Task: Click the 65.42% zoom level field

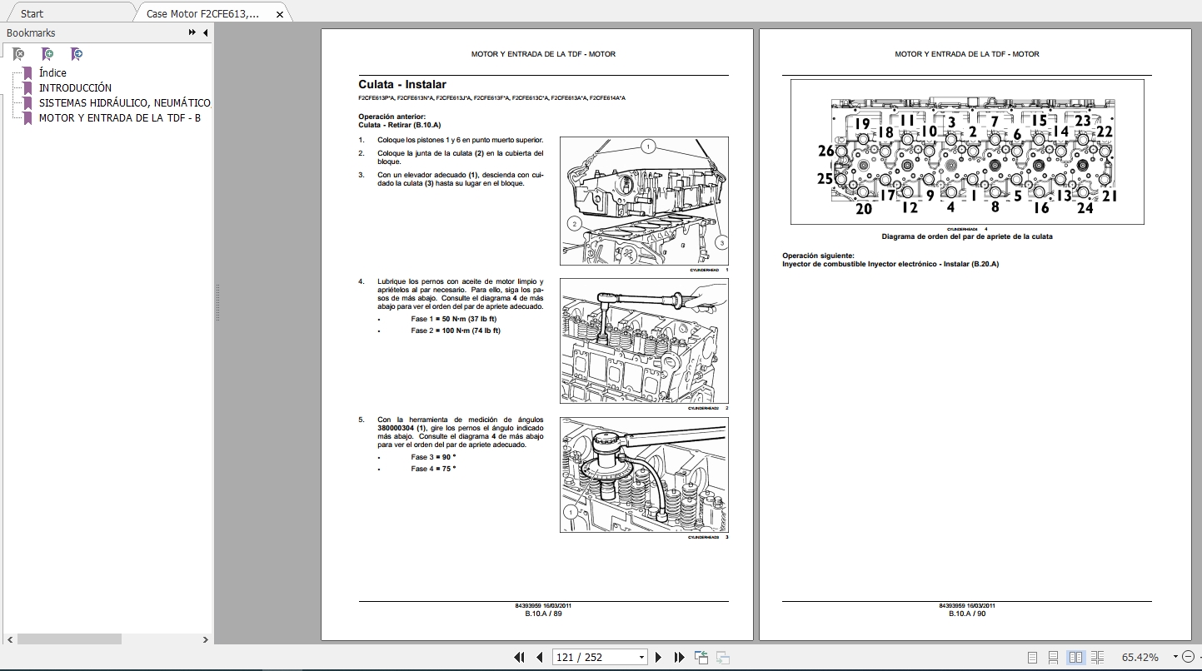Action: tap(1140, 657)
